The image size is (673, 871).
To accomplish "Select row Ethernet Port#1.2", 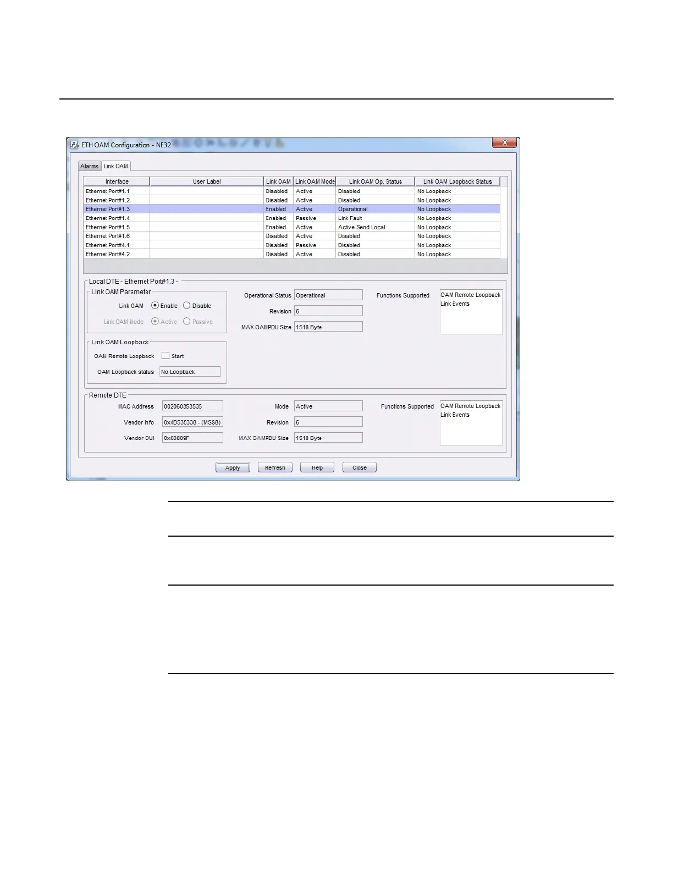I will point(292,200).
